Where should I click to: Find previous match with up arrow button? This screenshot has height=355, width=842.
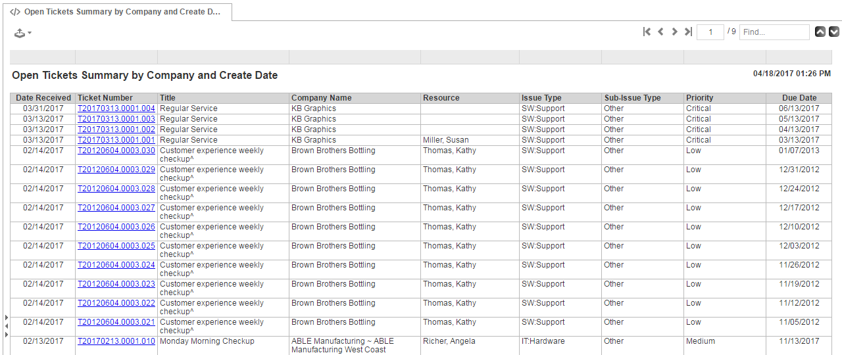pyautogui.click(x=820, y=32)
